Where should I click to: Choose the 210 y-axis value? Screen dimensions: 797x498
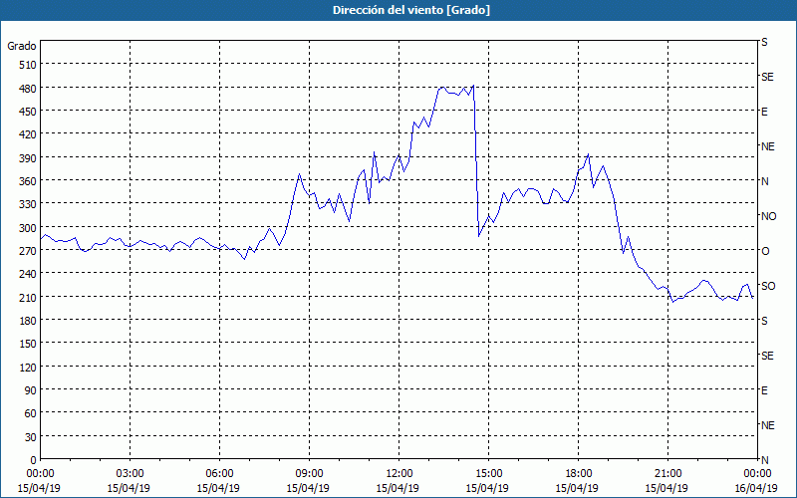tap(29, 297)
